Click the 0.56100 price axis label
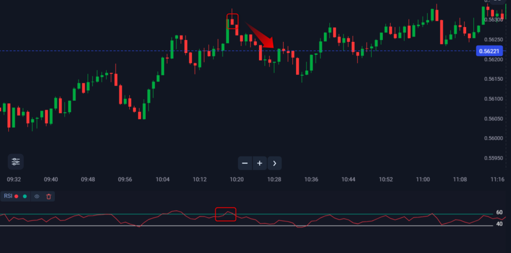The height and width of the screenshot is (253, 511). (494, 99)
